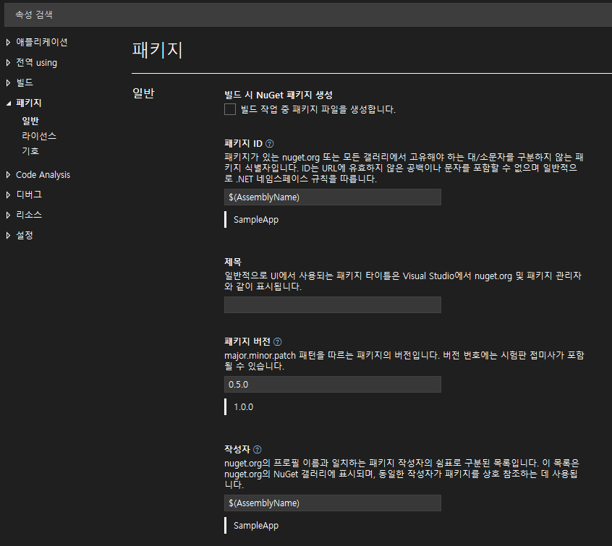
Task: Open the 패키지 sidebar item
Action: [x=29, y=103]
